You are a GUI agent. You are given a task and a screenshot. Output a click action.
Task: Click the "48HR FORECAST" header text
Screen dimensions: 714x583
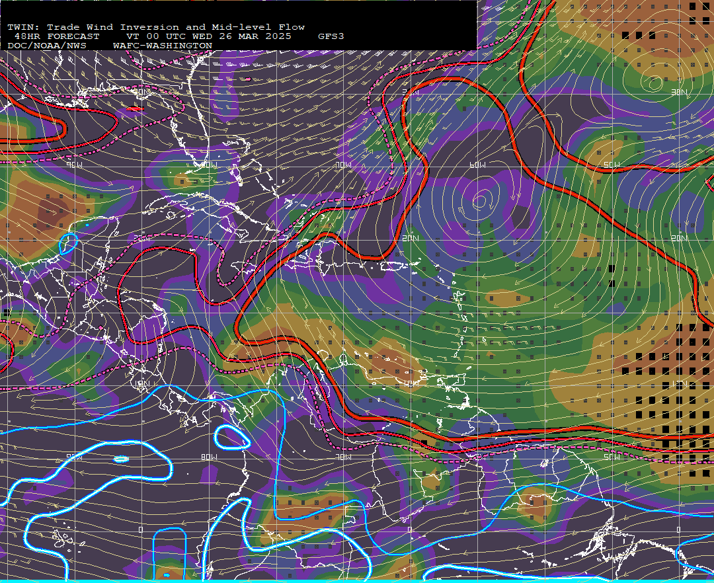(x=57, y=36)
